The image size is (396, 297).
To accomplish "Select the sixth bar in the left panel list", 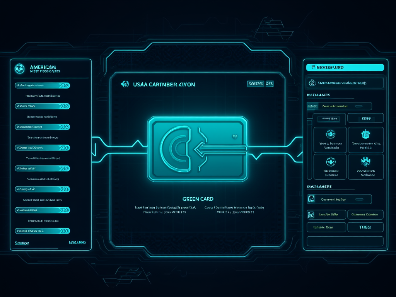I will 42,189.
